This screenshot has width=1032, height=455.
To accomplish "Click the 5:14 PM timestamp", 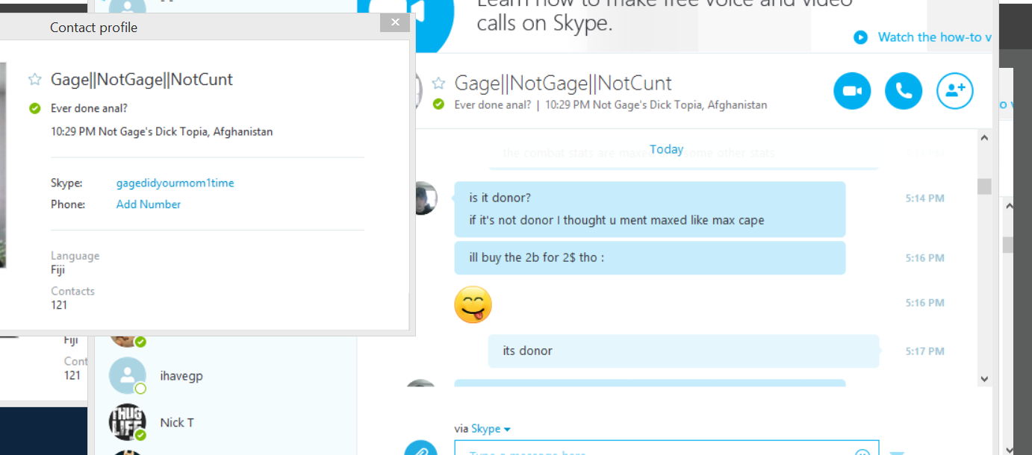I will pyautogui.click(x=924, y=198).
